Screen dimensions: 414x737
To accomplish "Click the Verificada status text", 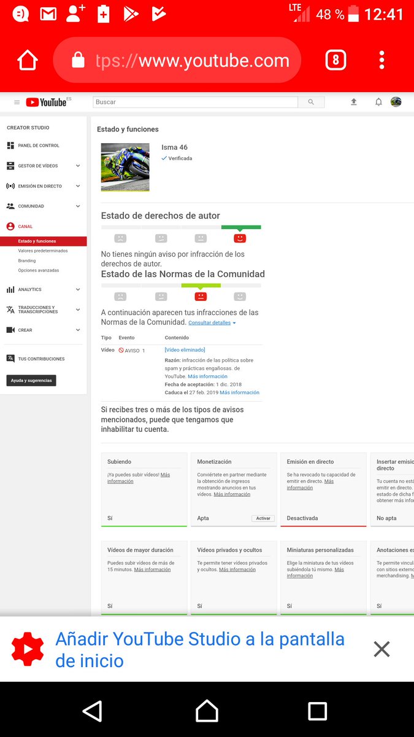I will pyautogui.click(x=180, y=158).
